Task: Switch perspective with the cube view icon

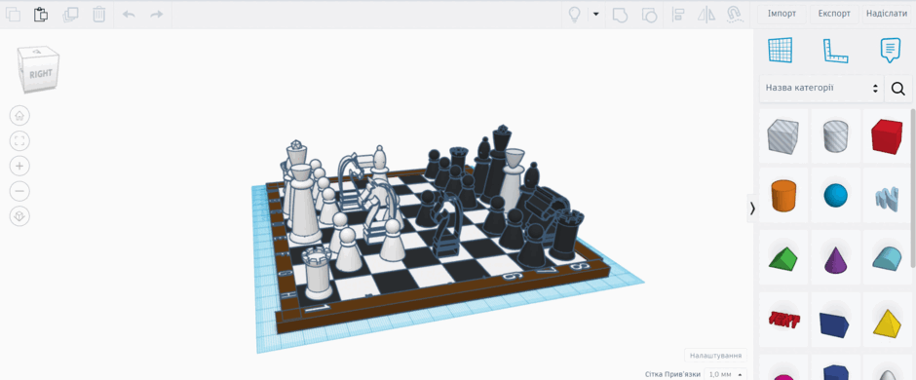Action: tap(19, 216)
